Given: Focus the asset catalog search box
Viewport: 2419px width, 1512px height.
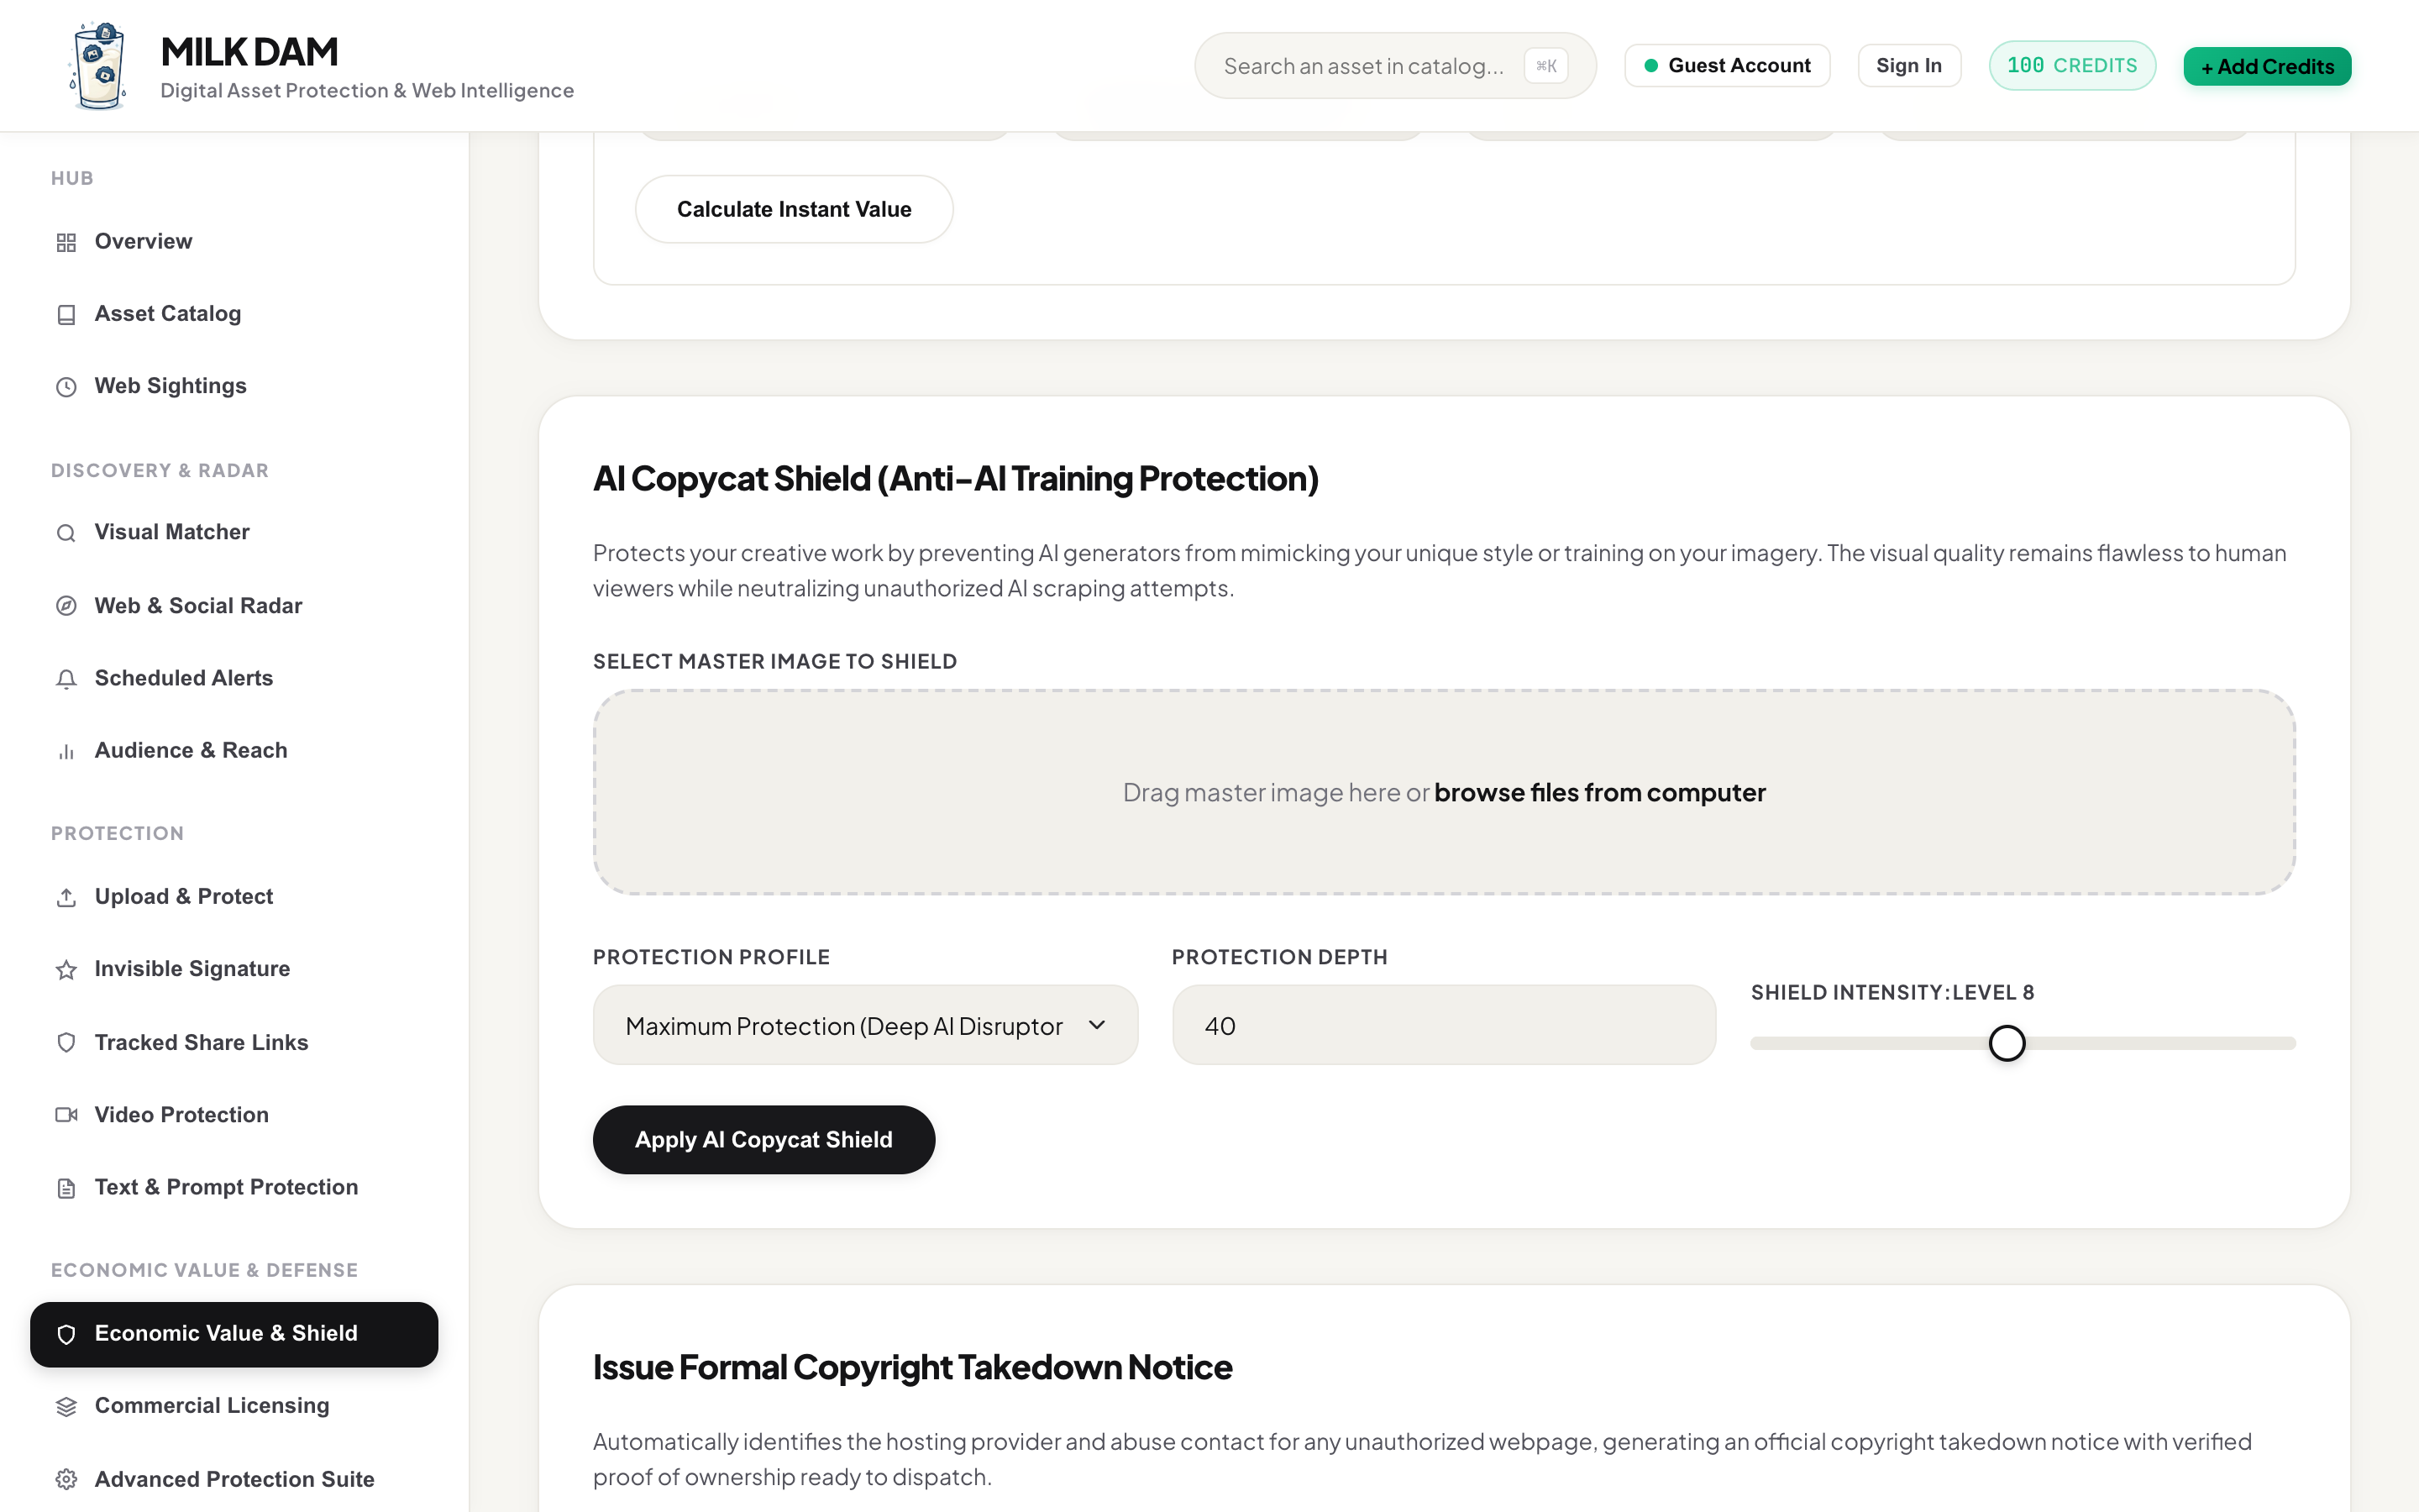Looking at the screenshot, I should 1394,66.
